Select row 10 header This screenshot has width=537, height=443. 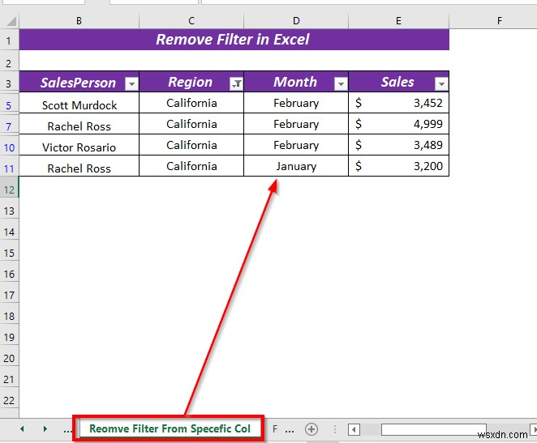[x=9, y=147]
